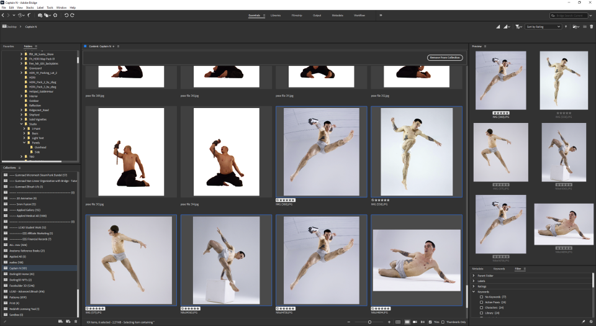This screenshot has height=326, width=596.
Task: Switch content to list view icon
Action: point(423,322)
